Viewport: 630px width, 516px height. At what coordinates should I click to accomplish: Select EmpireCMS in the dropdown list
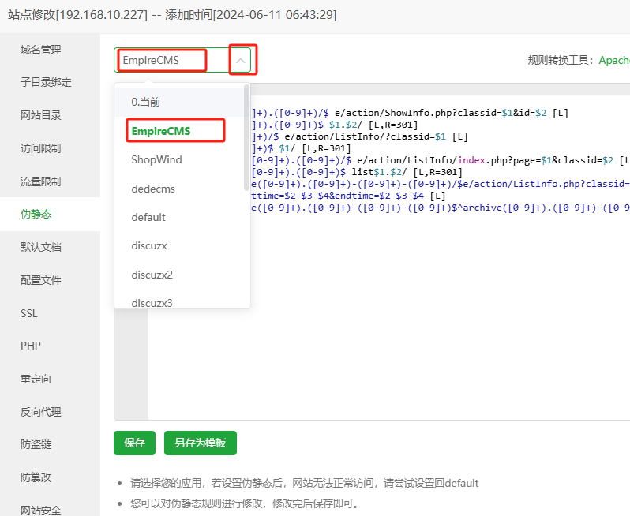[x=179, y=131]
